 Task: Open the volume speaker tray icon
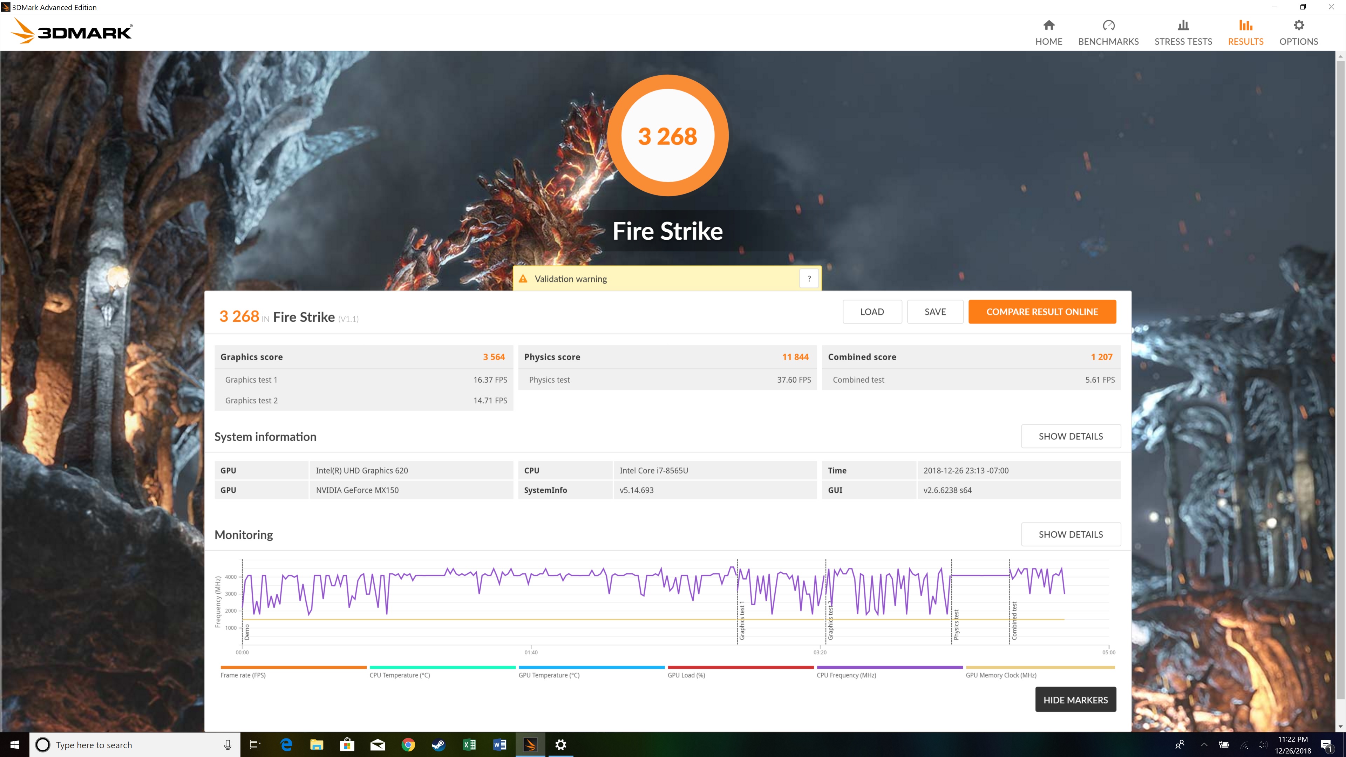(1262, 745)
